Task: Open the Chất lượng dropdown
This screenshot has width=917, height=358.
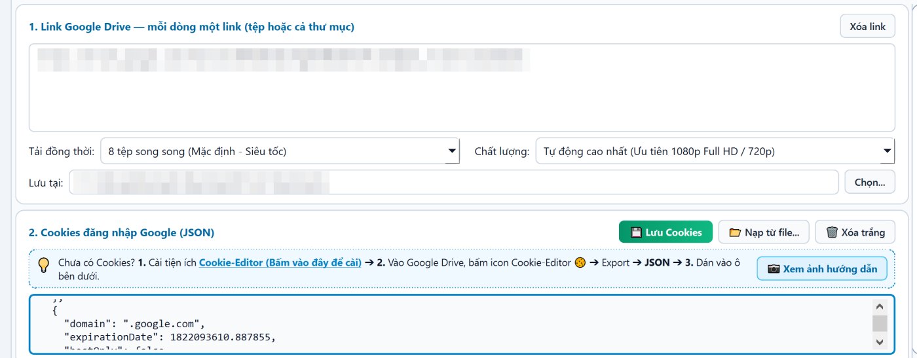Action: [x=715, y=151]
